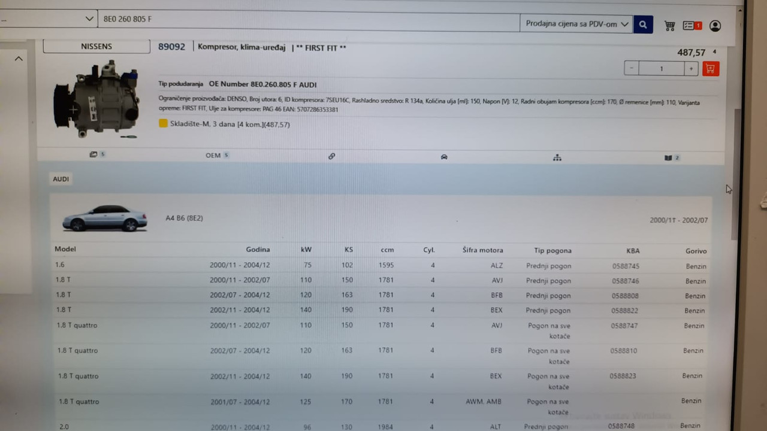Click the Gorivo column header
This screenshot has height=431, width=767.
tap(696, 251)
